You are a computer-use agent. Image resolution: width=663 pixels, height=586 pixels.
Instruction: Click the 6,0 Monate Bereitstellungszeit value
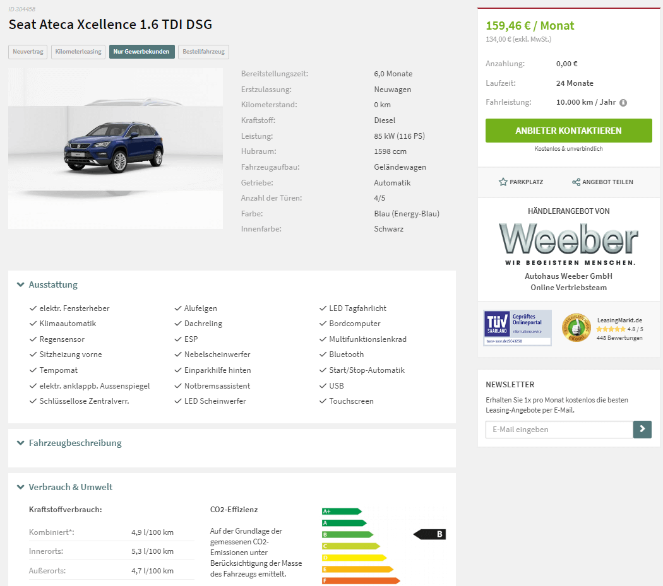[x=393, y=74]
